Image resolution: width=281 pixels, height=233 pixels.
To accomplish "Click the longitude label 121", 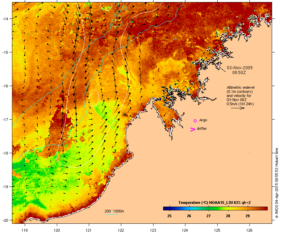I will pyautogui.click(x=89, y=230).
